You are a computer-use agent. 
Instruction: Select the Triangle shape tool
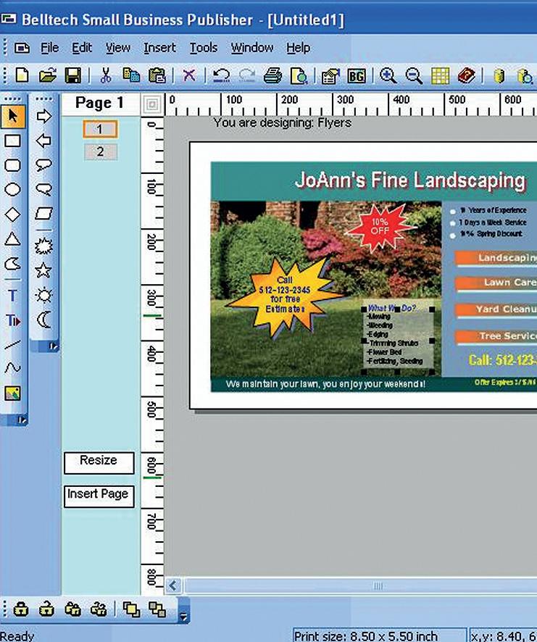tap(12, 238)
